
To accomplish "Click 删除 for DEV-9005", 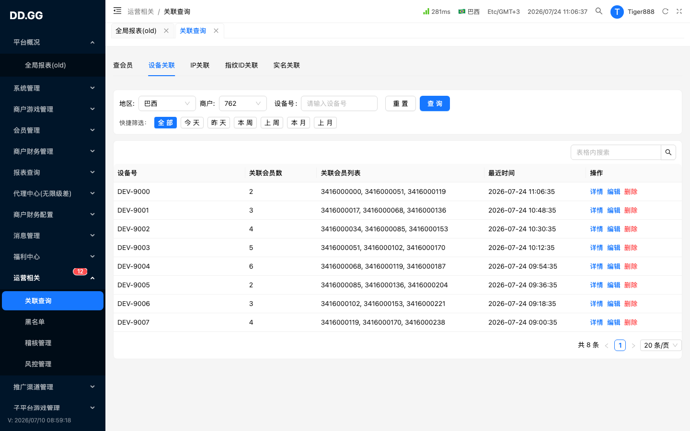I will click(631, 285).
